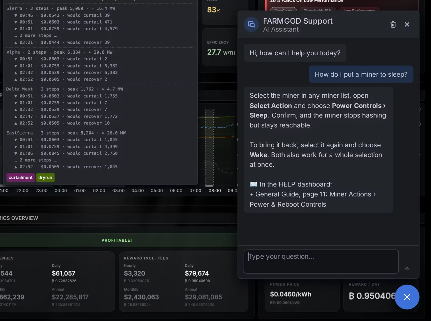Select the Sierra 00:46 would curtail 39 row
Viewport: 431px width, 321px height.
tap(62, 15)
